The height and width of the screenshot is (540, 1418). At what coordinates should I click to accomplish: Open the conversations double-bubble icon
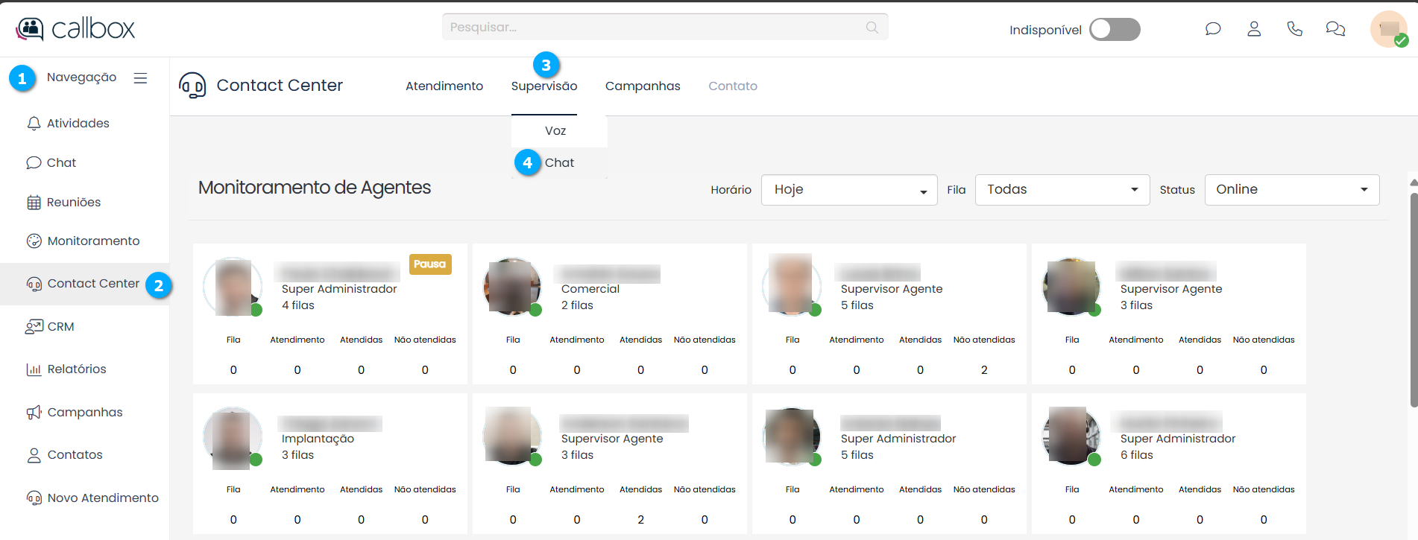tap(1335, 29)
